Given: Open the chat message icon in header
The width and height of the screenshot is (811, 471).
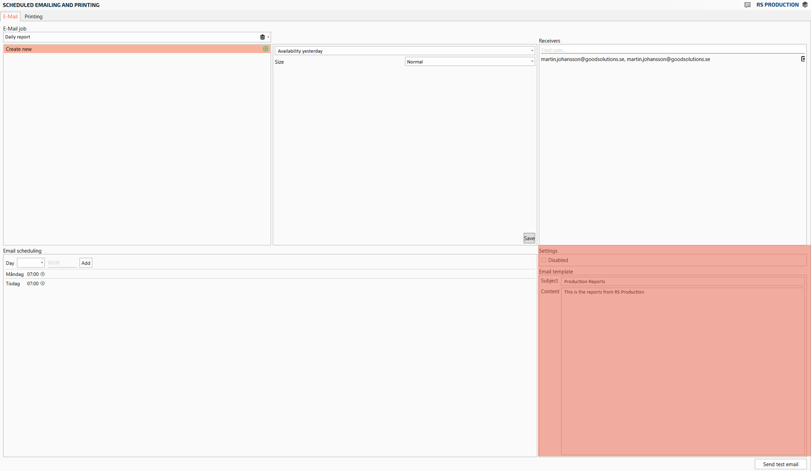Looking at the screenshot, I should (x=747, y=5).
